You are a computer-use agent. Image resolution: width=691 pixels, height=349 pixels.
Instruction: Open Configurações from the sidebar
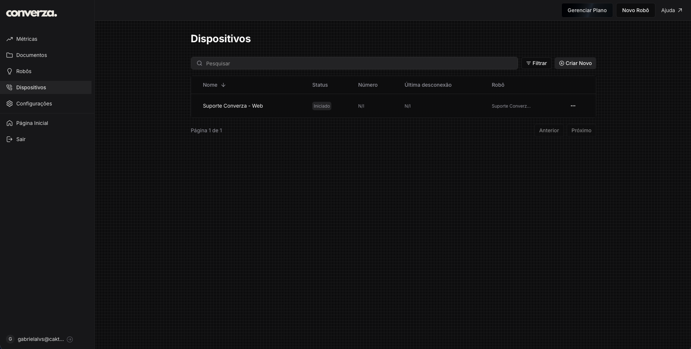pyautogui.click(x=46, y=104)
